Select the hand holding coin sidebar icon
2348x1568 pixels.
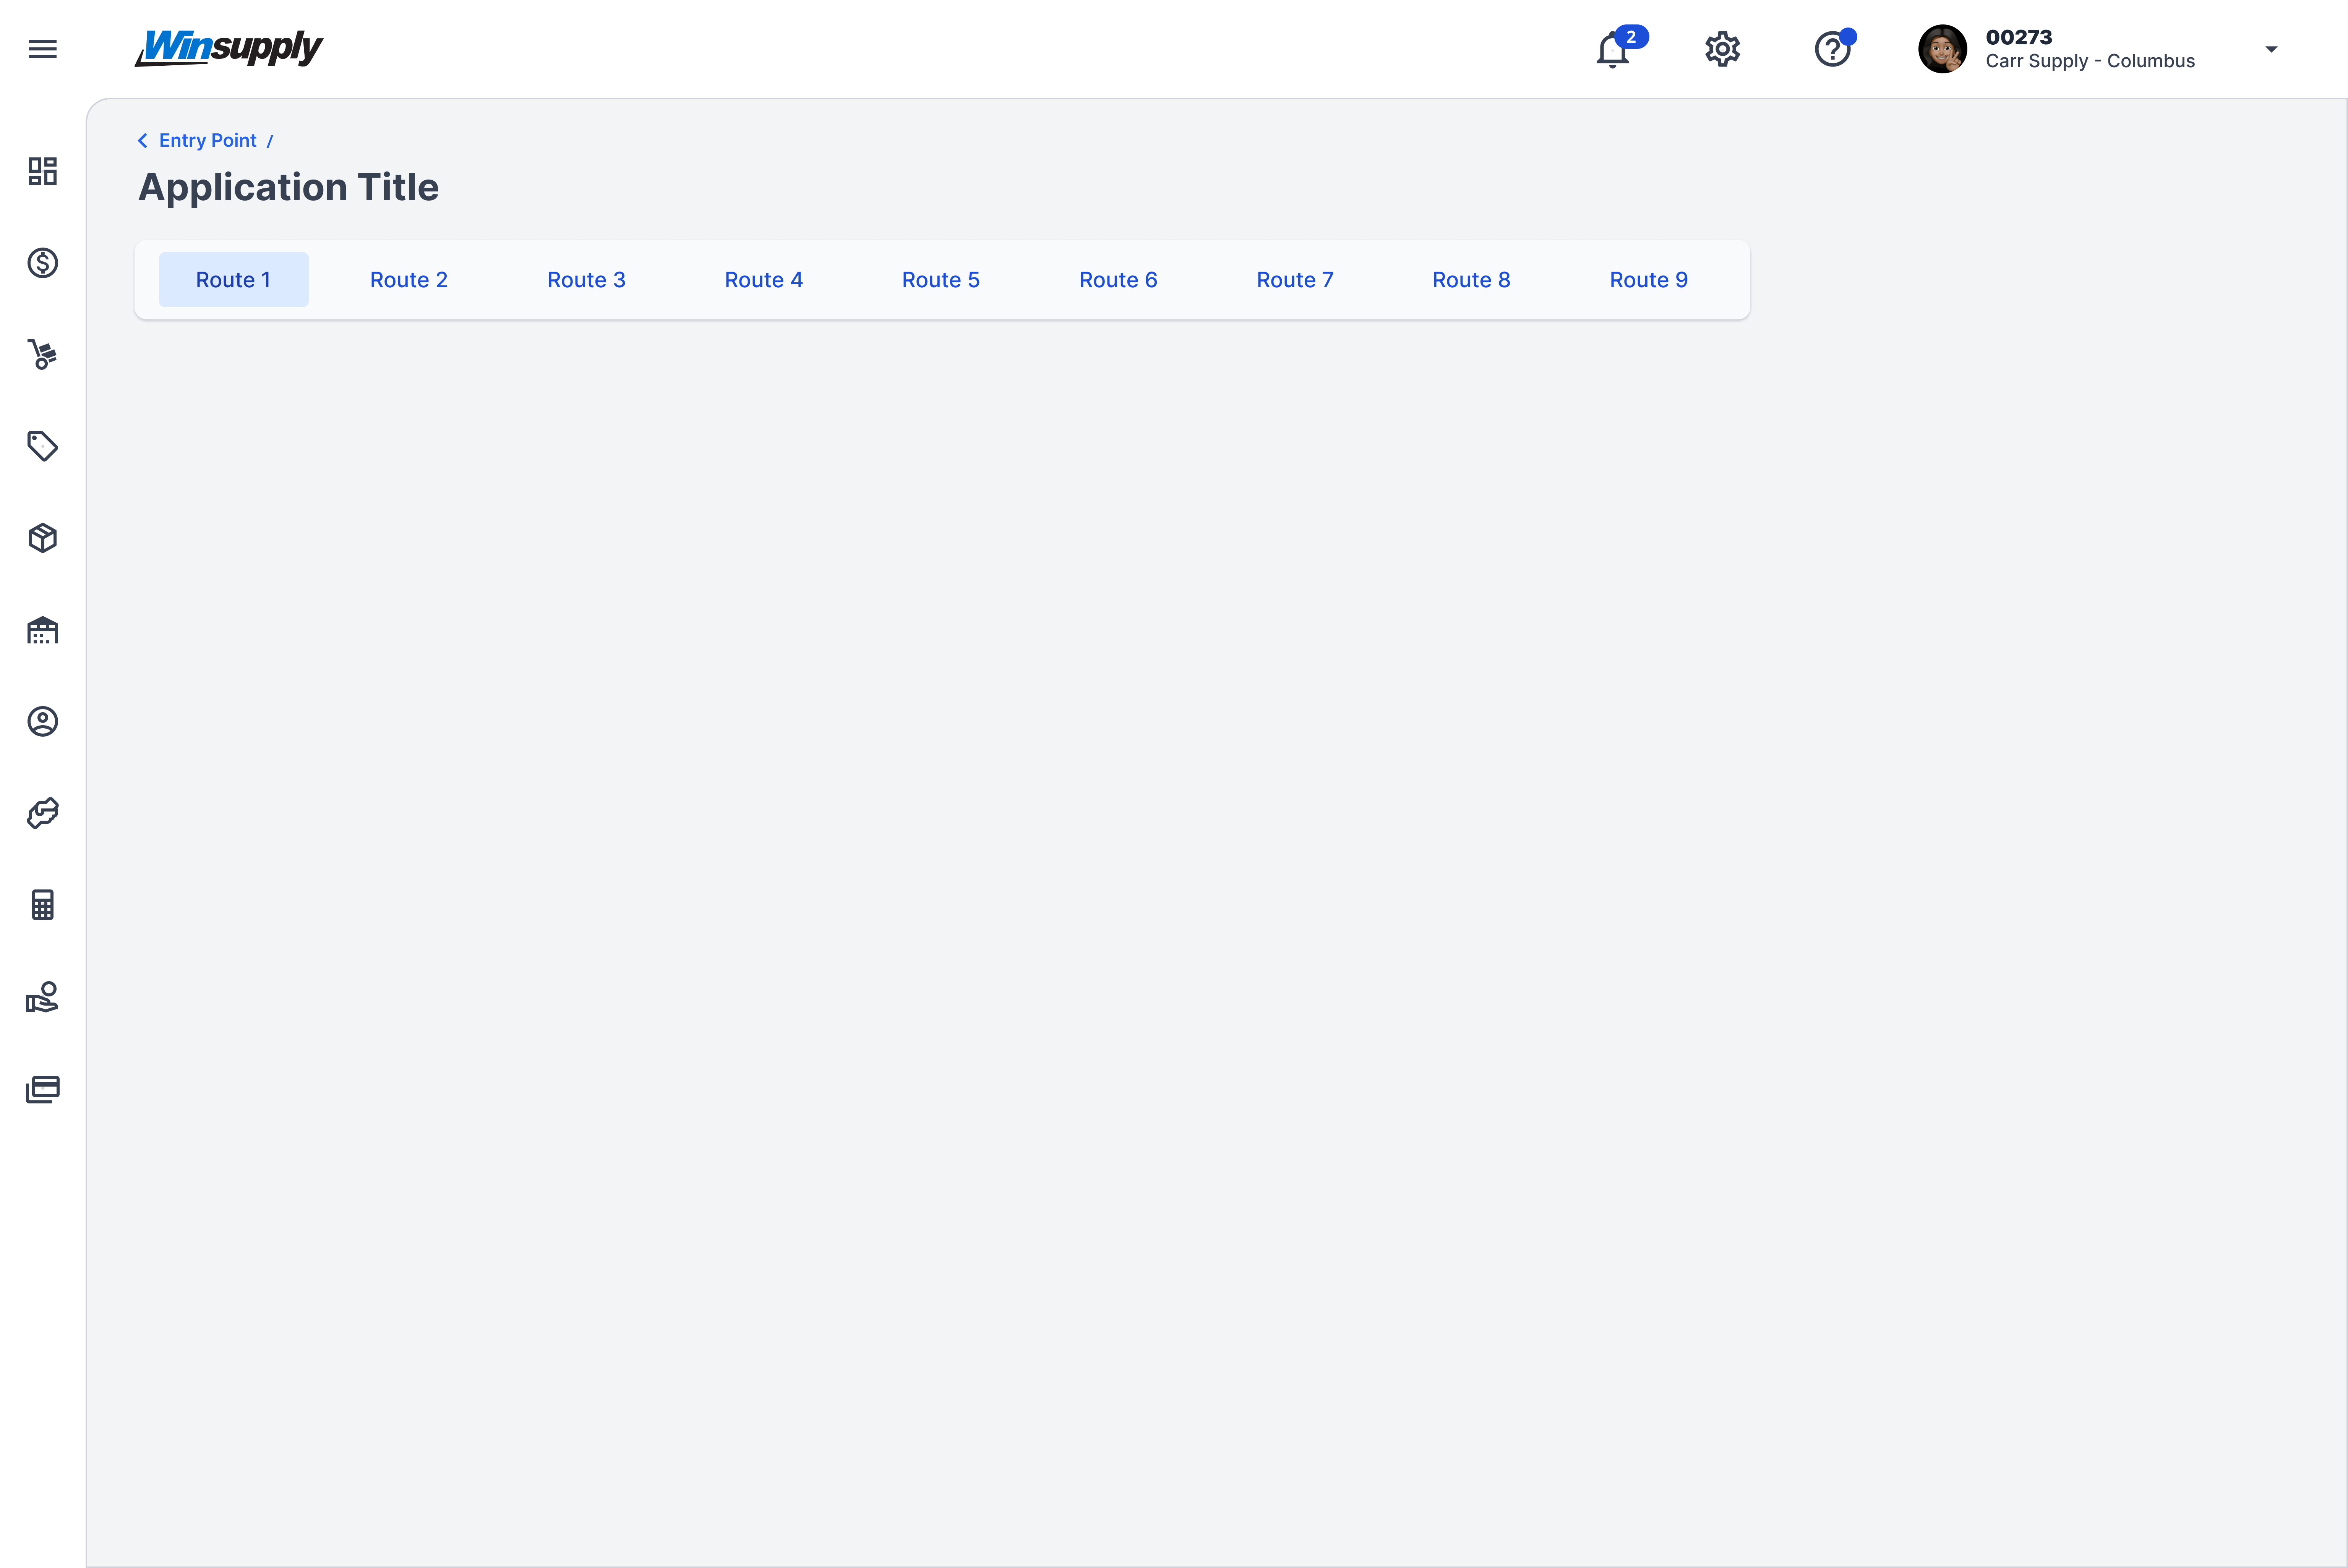click(42, 997)
